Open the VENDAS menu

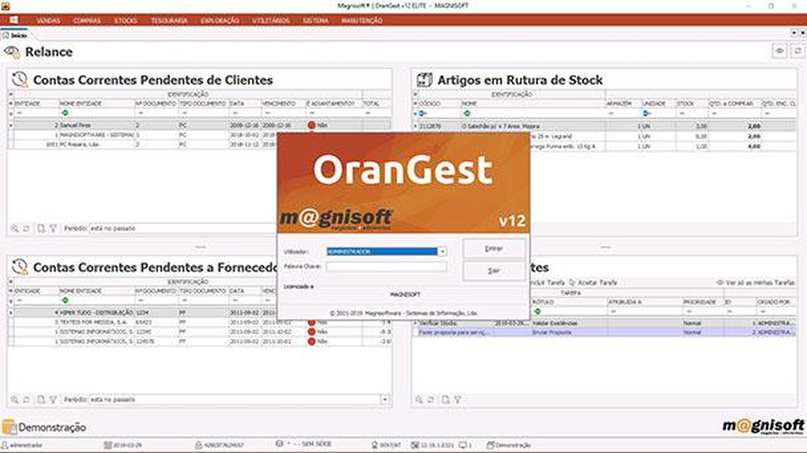pos(48,21)
